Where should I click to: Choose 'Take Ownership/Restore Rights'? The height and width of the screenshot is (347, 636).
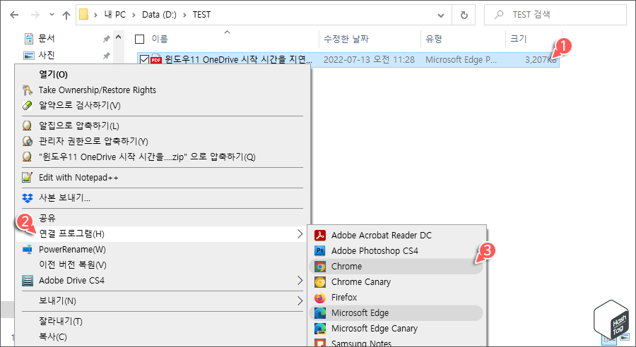point(163,90)
